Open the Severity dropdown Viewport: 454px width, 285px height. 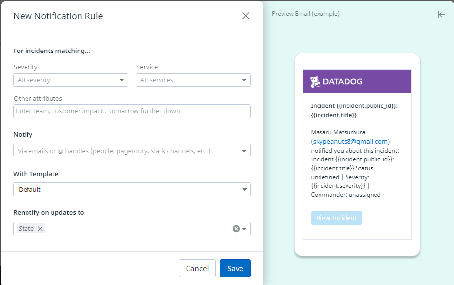[x=122, y=80]
